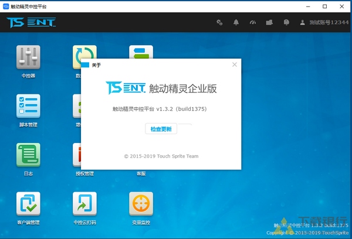Click version text v1.3.2 (build1375)
Screen dimensions: 352x239
(x=181, y=109)
